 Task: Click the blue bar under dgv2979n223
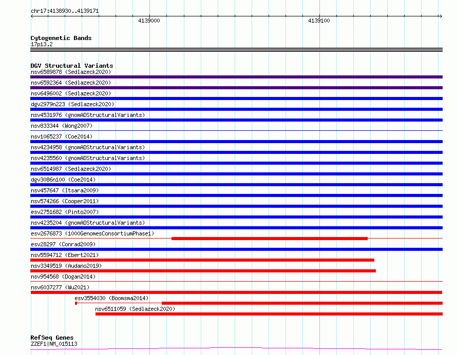click(236, 109)
